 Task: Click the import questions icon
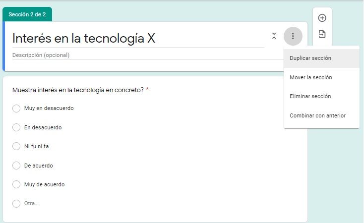pyautogui.click(x=322, y=34)
